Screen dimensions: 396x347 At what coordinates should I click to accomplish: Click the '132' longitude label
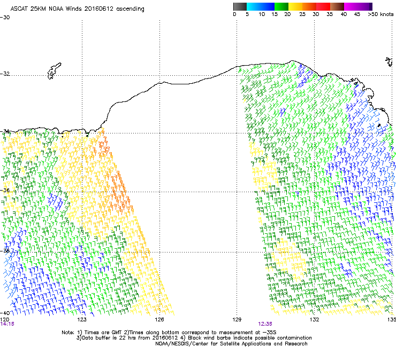click(315, 320)
